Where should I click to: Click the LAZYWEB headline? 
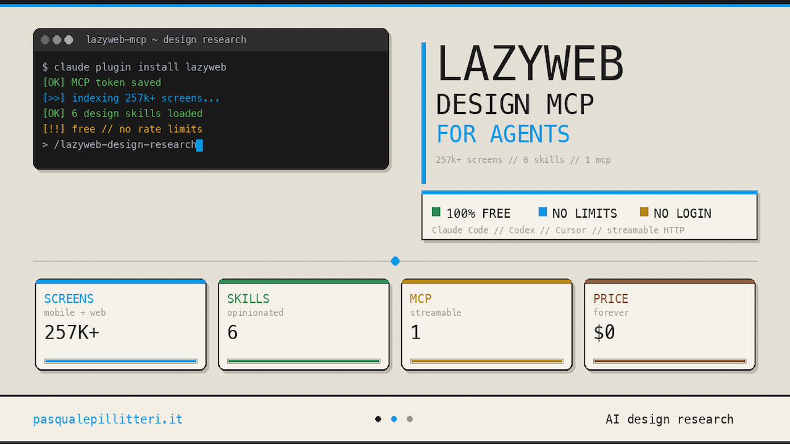pos(530,64)
